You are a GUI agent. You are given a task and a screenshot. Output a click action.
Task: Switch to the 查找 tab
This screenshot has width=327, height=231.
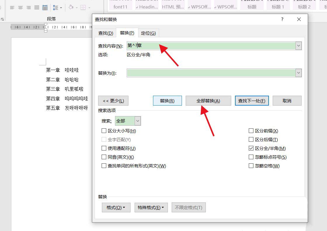tap(106, 33)
